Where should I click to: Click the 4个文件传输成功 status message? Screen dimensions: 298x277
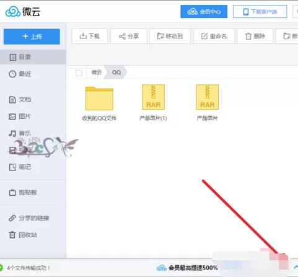point(28,268)
